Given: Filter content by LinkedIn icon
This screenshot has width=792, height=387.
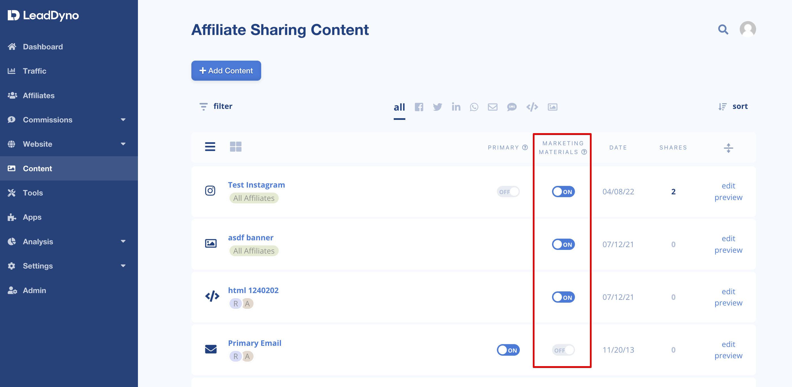Looking at the screenshot, I should tap(456, 107).
